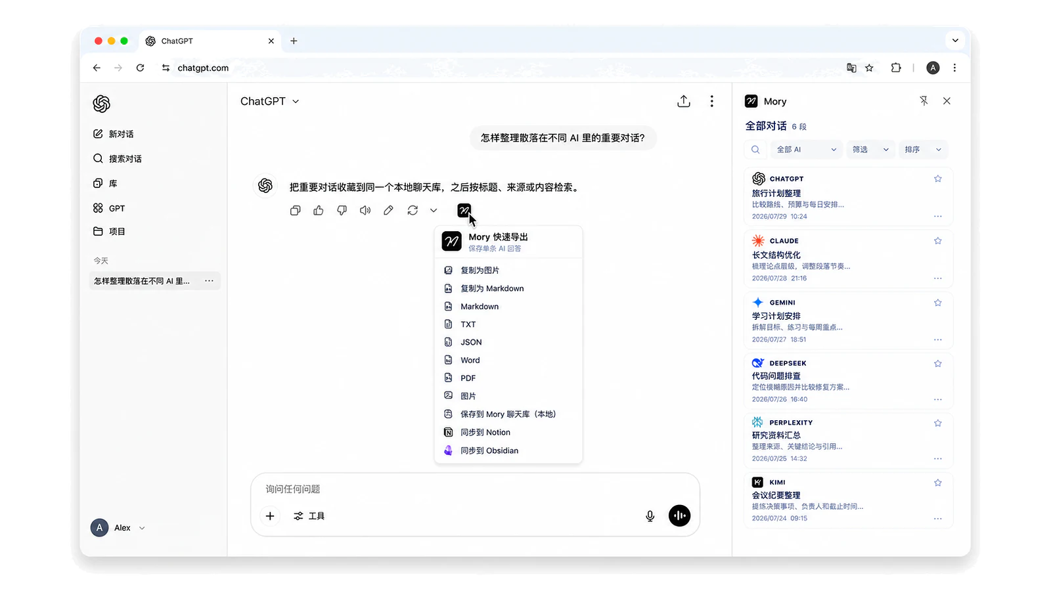This screenshot has width=1051, height=591.
Task: Open the 排序 sort dropdown
Action: pos(923,150)
